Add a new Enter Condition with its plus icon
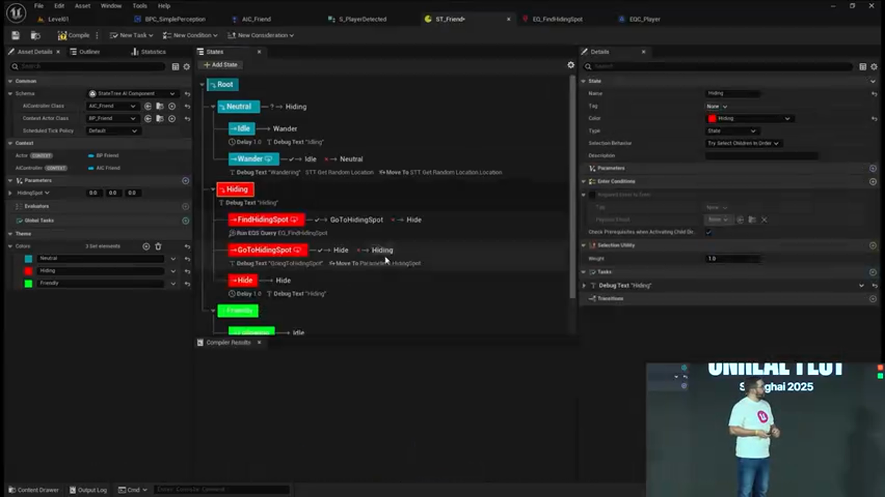The width and height of the screenshot is (885, 497). tap(873, 182)
